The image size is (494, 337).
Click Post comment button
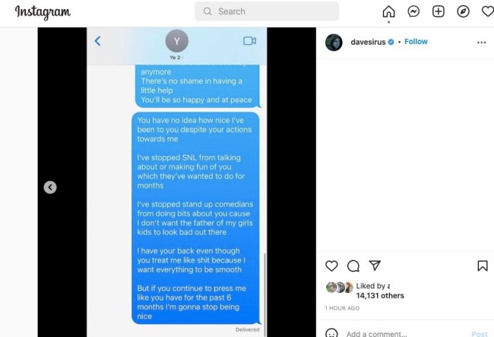coord(480,334)
